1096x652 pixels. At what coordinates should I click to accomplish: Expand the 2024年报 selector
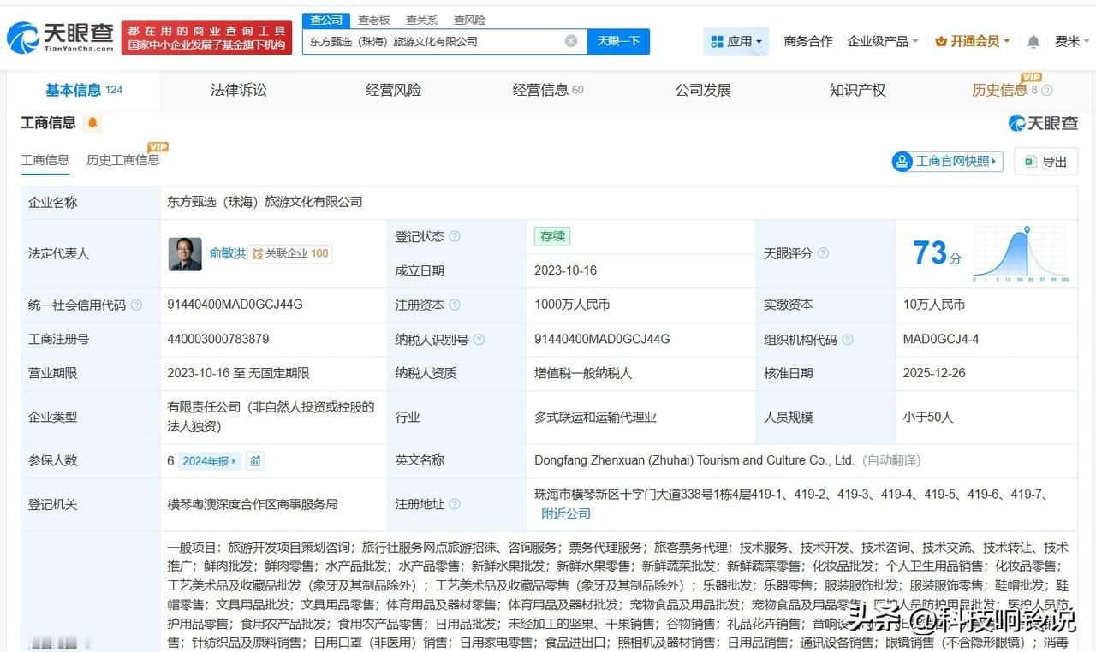210,461
